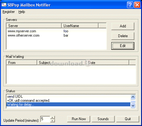
Task: Sort servers by the Server column header
Action: [x=34, y=26]
